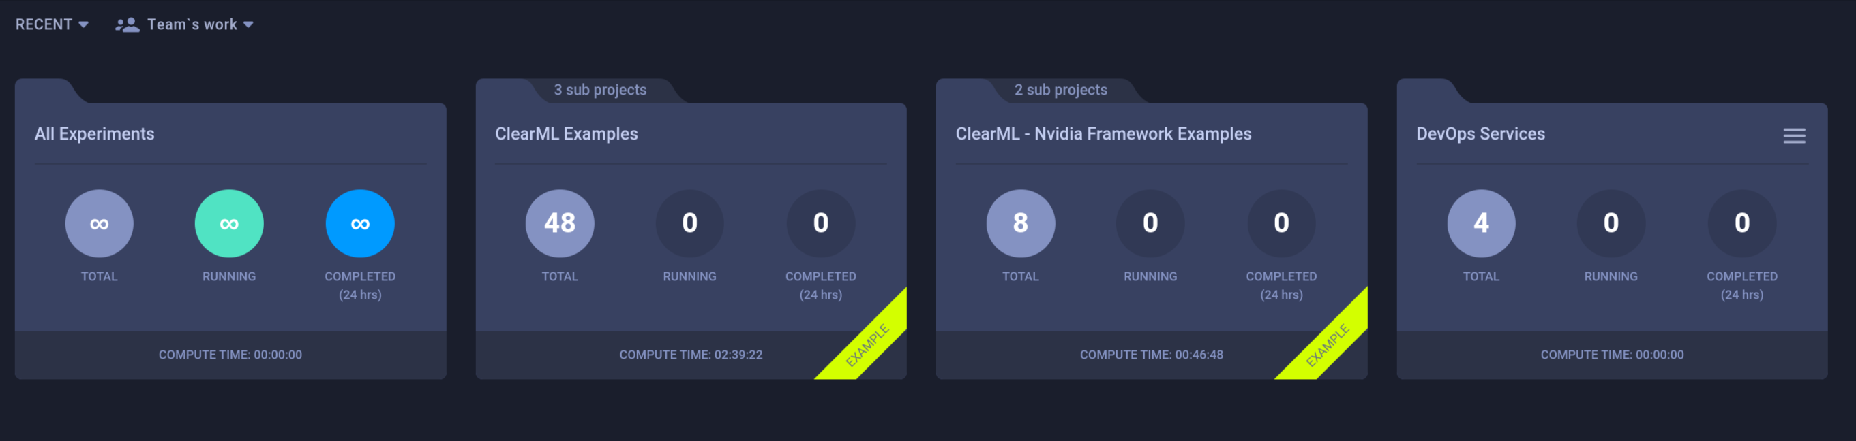This screenshot has width=1856, height=441.
Task: Click the RECENT dropdown arrow
Action: pyautogui.click(x=84, y=25)
